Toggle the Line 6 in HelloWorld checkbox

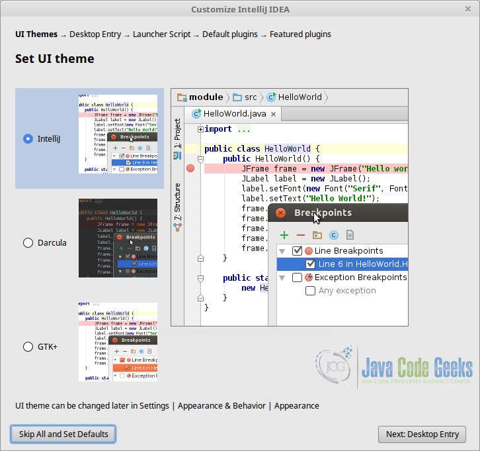[x=310, y=264]
